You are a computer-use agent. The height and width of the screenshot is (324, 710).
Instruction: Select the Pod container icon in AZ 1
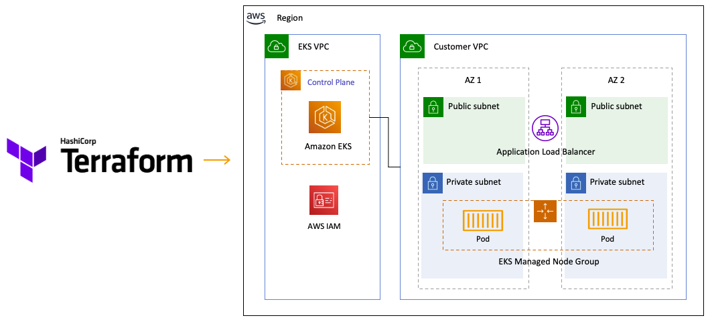click(x=483, y=220)
